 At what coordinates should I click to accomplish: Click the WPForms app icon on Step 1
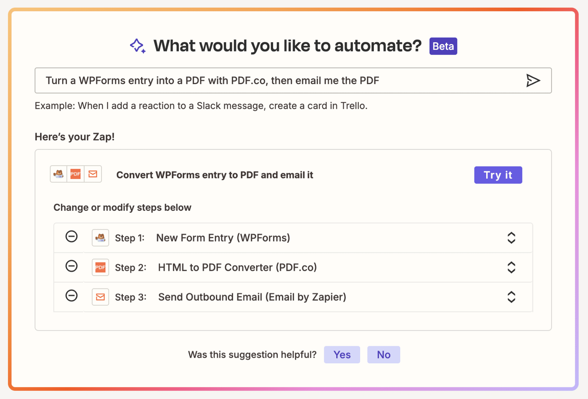pyautogui.click(x=100, y=238)
